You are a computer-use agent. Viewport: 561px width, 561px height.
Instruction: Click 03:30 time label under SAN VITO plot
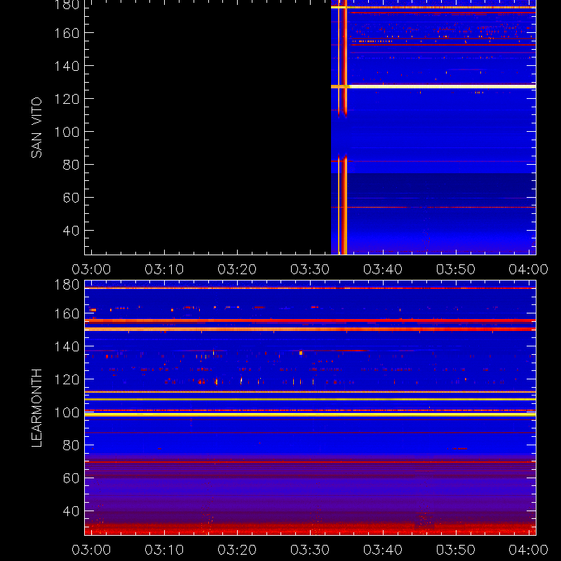310,269
